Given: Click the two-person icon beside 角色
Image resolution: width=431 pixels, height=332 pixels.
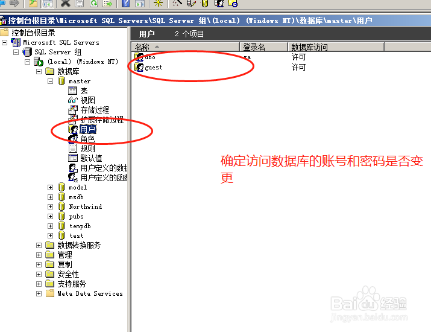Looking at the screenshot, I should (x=73, y=138).
